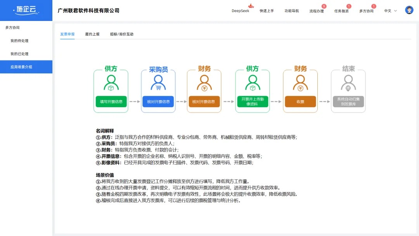Screen dimensions: 419x236
Task: Click the 供方 green supplier person icon
Action: tap(111, 83)
